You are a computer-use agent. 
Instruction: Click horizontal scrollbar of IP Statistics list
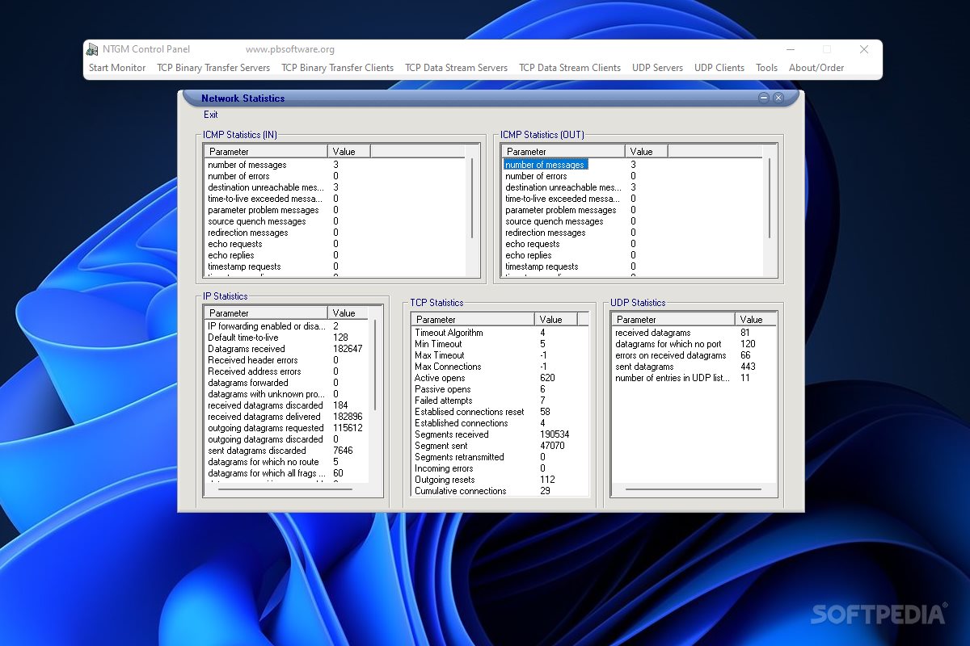tap(285, 489)
